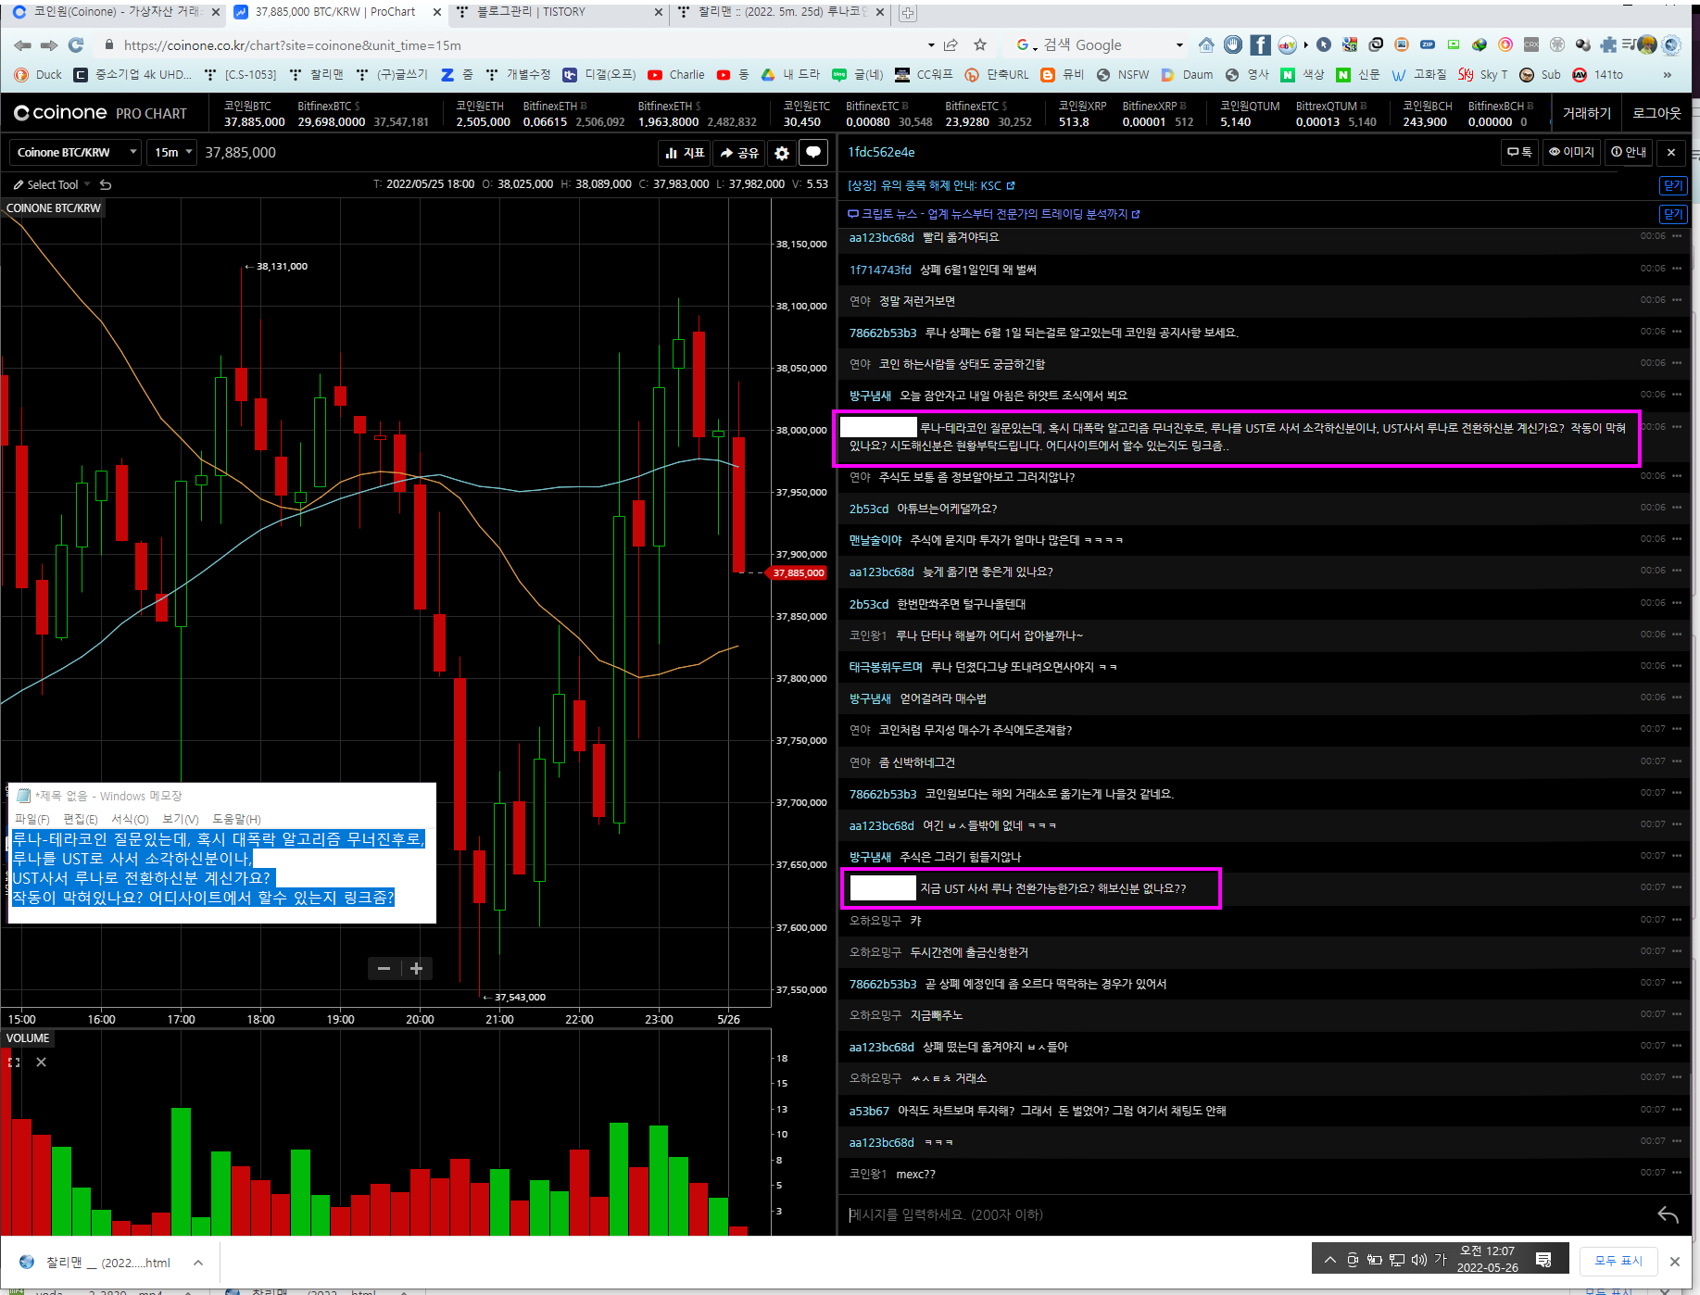This screenshot has height=1295, width=1700.
Task: Expand the VOLUME panel to fullscreen
Action: click(14, 1062)
